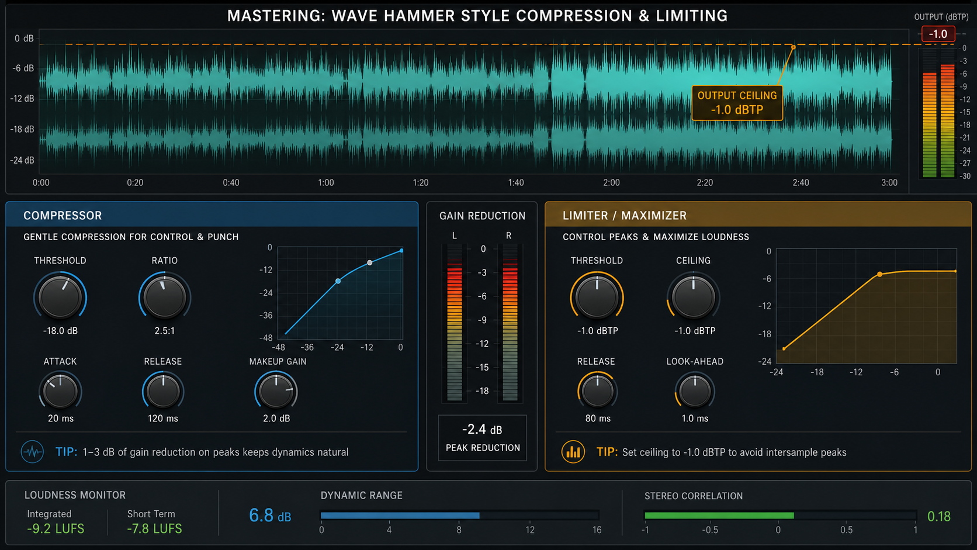
Task: Click the GAIN REDUCTION panel title
Action: tap(483, 216)
